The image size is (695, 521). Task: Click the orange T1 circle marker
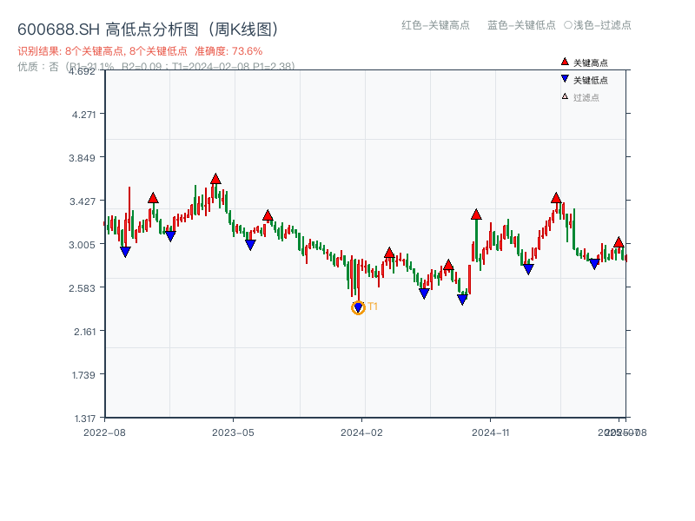click(x=358, y=307)
